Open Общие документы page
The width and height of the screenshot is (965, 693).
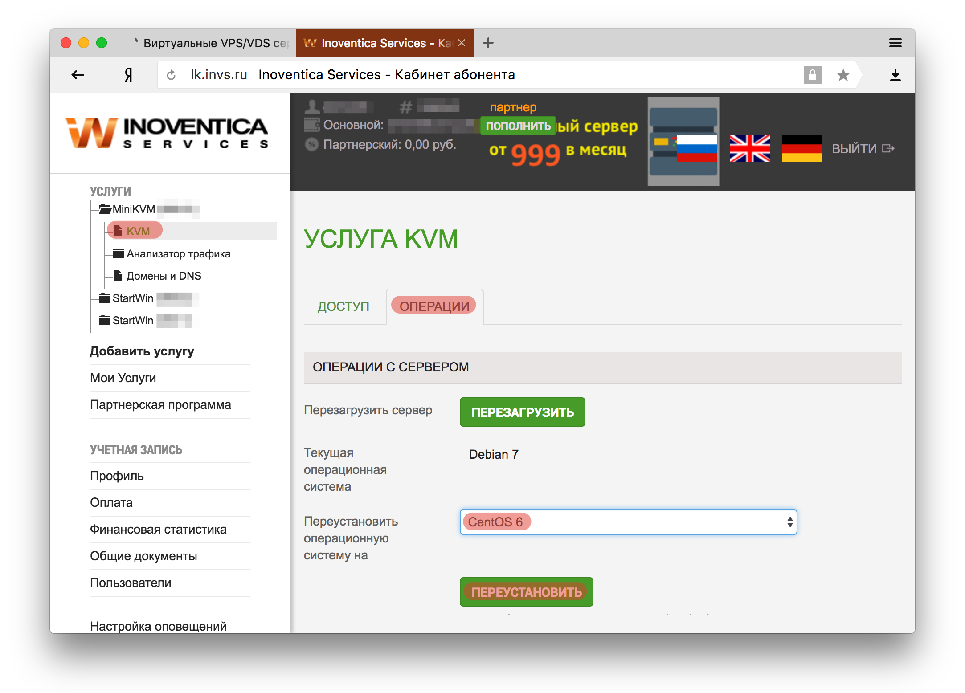tap(143, 556)
